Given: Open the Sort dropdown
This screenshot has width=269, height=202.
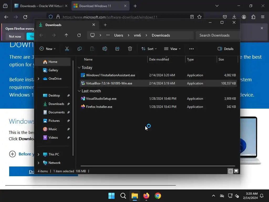Looking at the screenshot, I should click(x=149, y=49).
